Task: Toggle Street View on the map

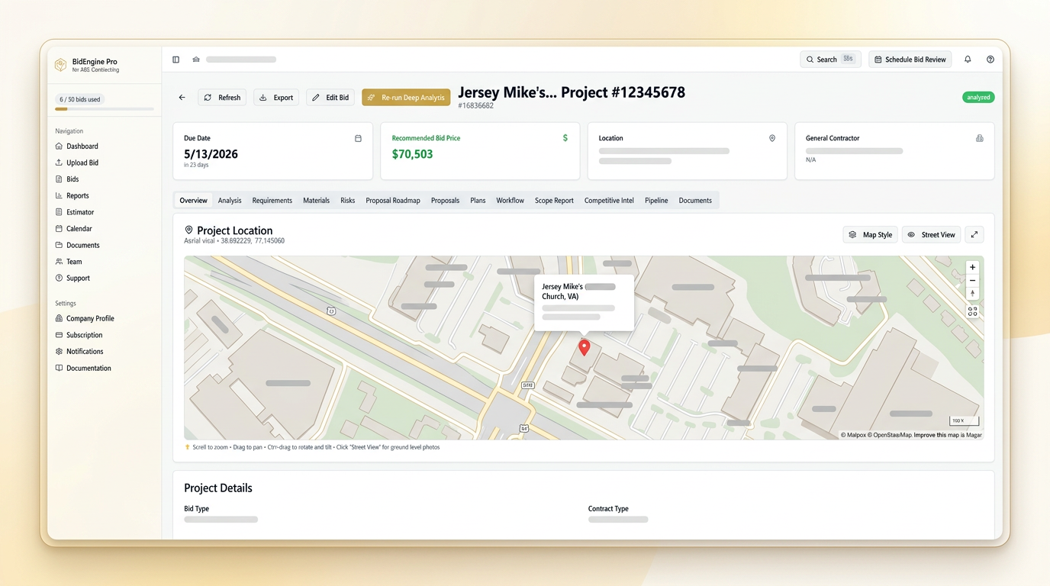Action: coord(932,235)
